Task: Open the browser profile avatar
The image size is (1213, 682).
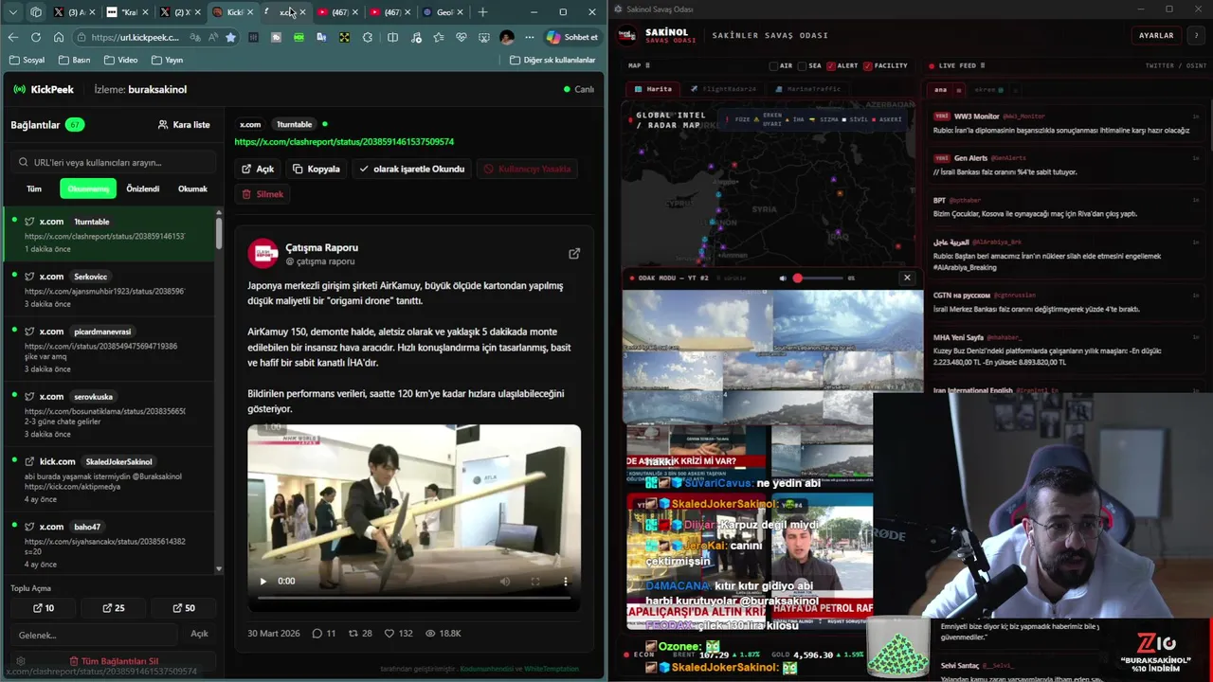Action: tap(507, 37)
